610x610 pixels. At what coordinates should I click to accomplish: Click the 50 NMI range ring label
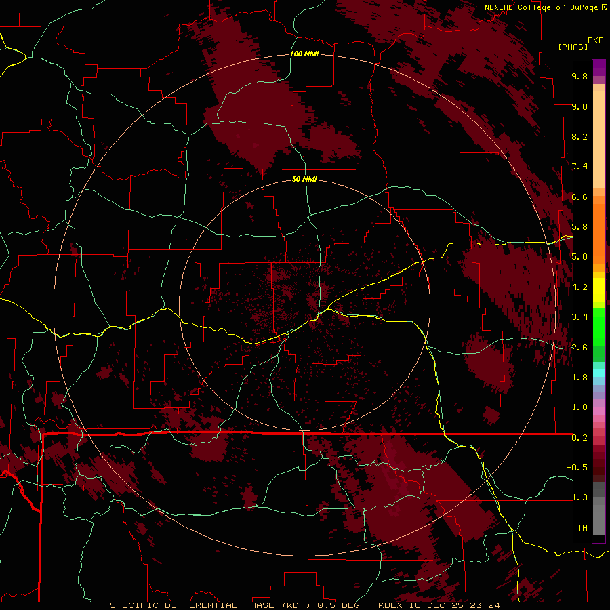(304, 179)
